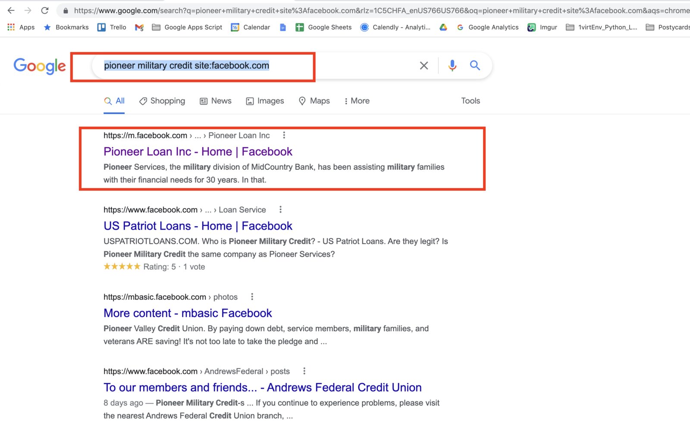
Task: Open the Calendly Analytics bookmark
Action: (395, 27)
